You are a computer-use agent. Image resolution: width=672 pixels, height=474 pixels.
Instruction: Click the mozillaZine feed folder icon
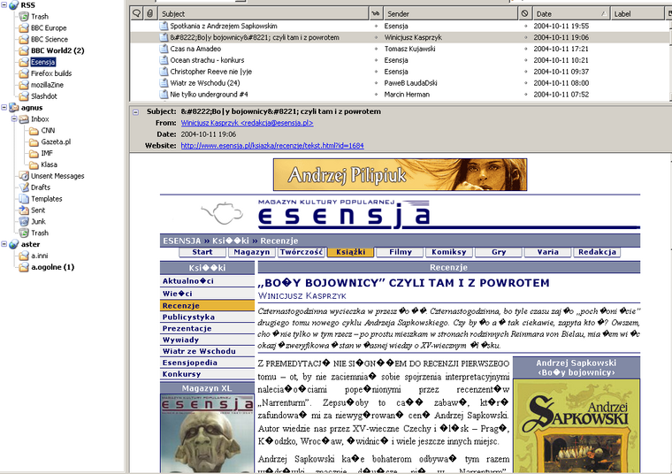(x=24, y=85)
